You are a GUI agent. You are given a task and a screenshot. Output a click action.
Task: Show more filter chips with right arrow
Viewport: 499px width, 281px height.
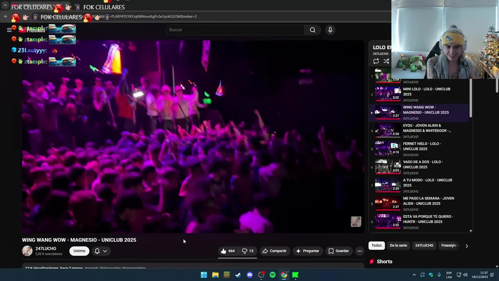point(467,246)
